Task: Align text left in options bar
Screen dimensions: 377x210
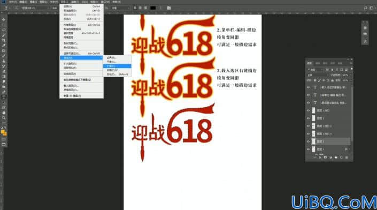Action: pos(135,8)
